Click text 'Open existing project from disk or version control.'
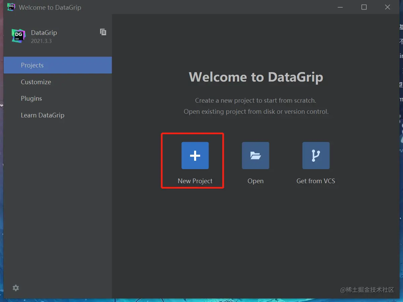The image size is (403, 302). [x=256, y=111]
